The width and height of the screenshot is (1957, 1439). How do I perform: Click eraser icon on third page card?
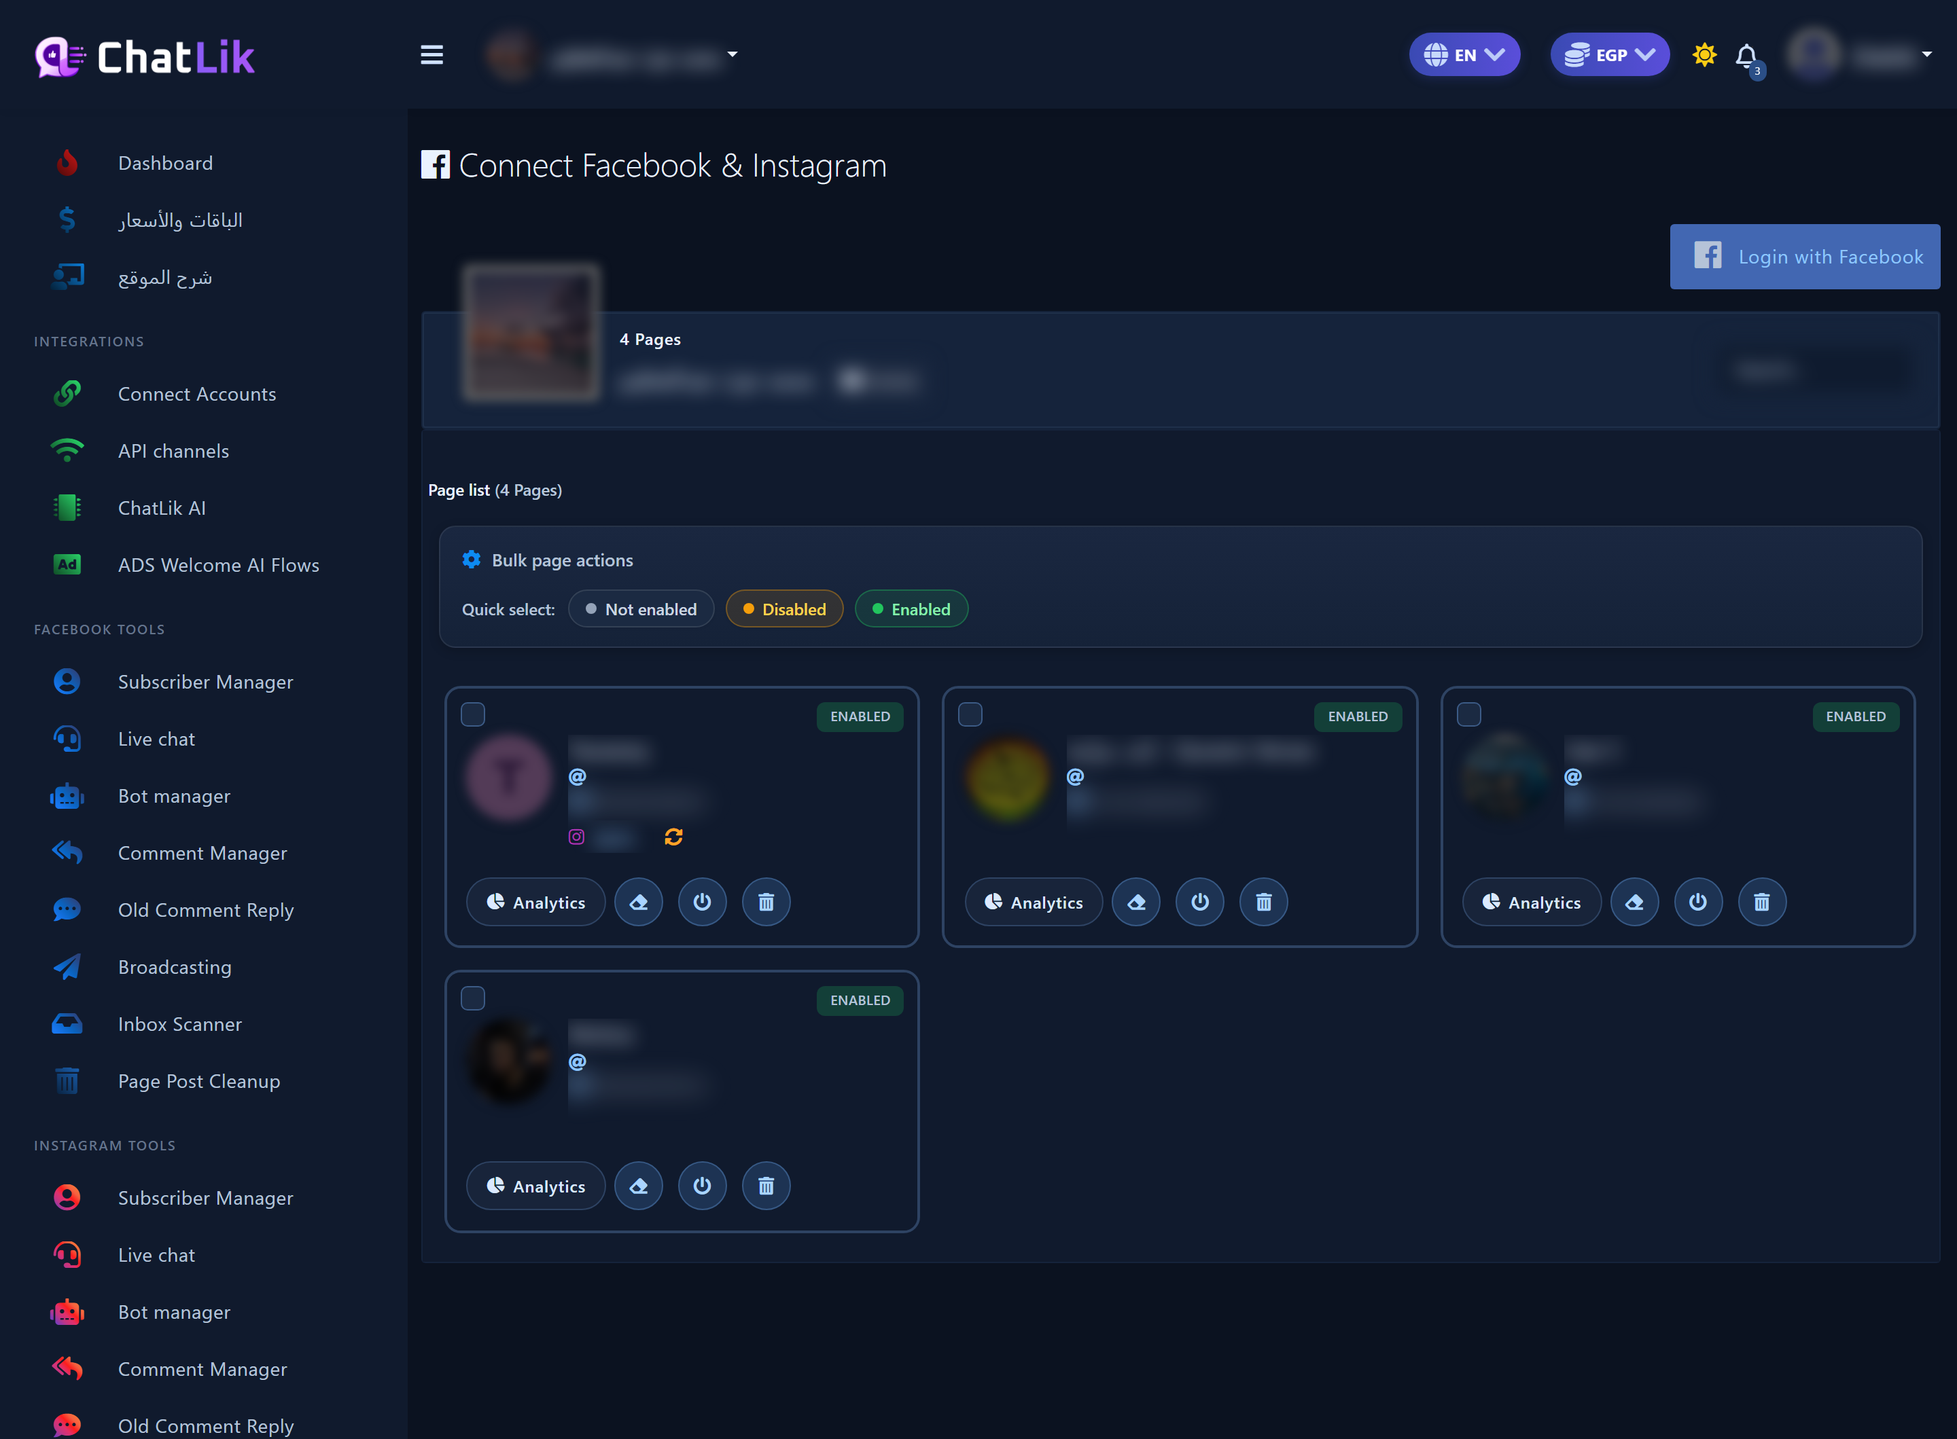(x=1634, y=903)
